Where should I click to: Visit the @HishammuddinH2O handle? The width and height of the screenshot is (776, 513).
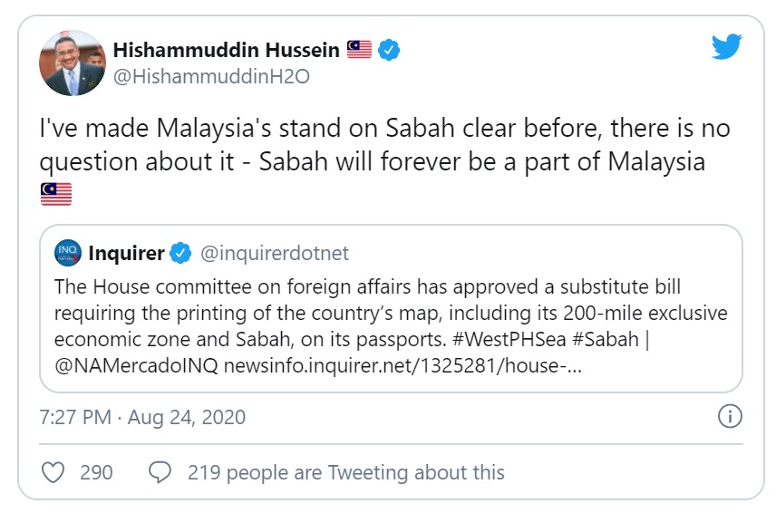(x=210, y=77)
